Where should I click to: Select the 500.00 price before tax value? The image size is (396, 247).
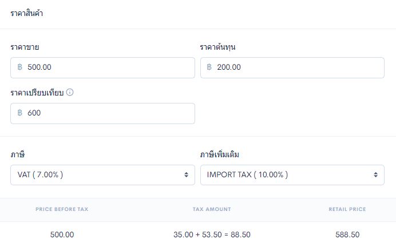62,234
